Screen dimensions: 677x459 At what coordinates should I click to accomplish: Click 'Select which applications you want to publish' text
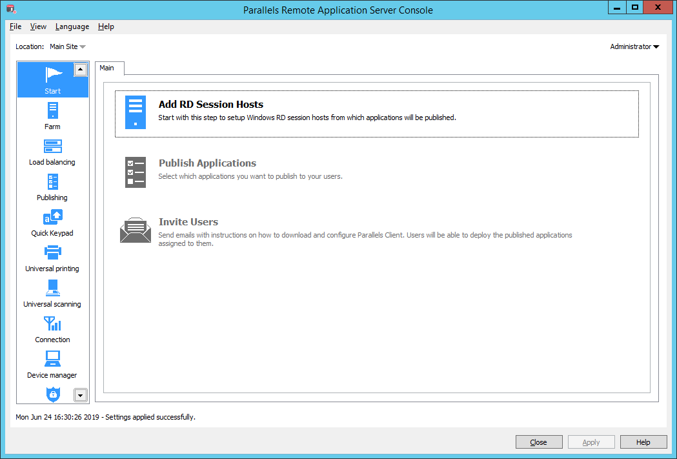tap(250, 176)
